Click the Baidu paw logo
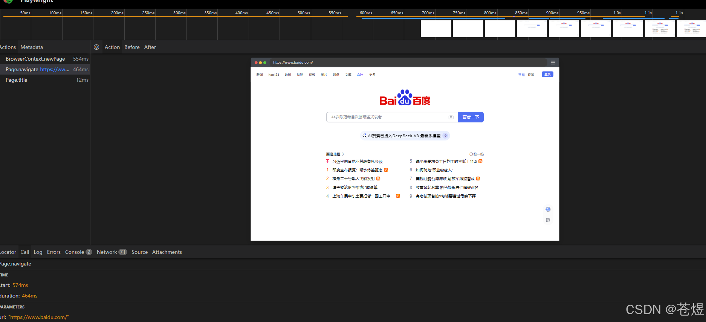This screenshot has width=706, height=322. click(405, 98)
